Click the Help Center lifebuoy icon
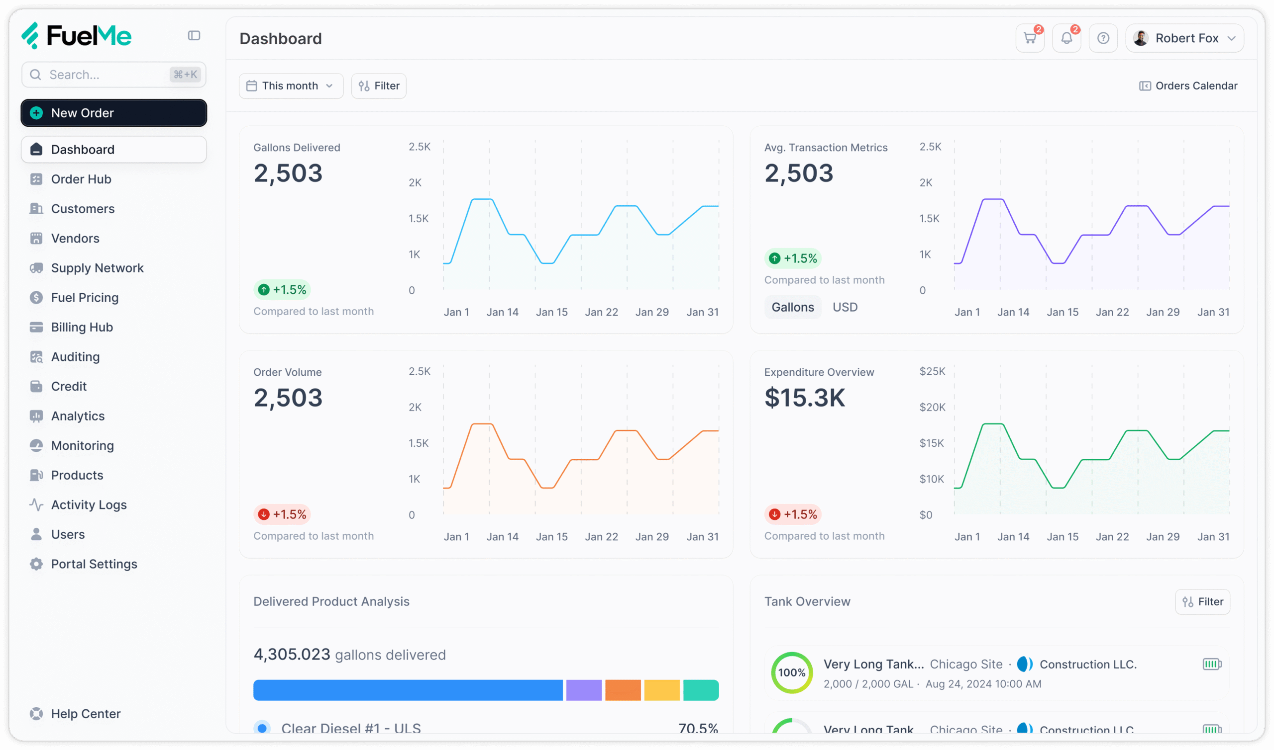Image resolution: width=1274 pixels, height=750 pixels. pyautogui.click(x=36, y=714)
